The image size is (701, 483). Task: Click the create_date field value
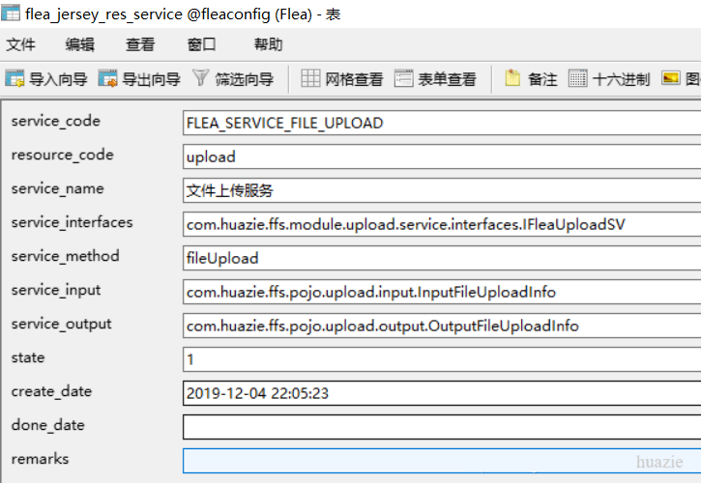442,393
